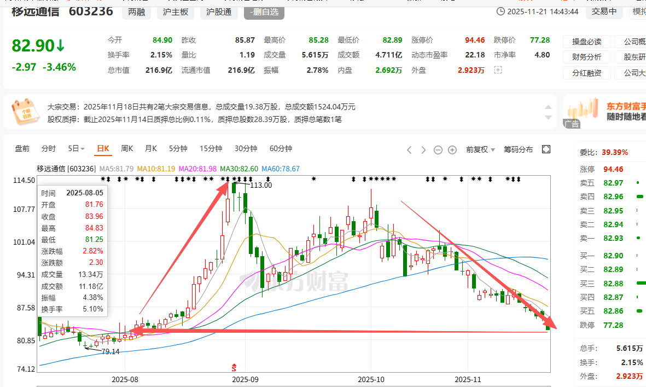Zoom out the K-line chart
This screenshot has width=646, height=387.
pos(438,150)
